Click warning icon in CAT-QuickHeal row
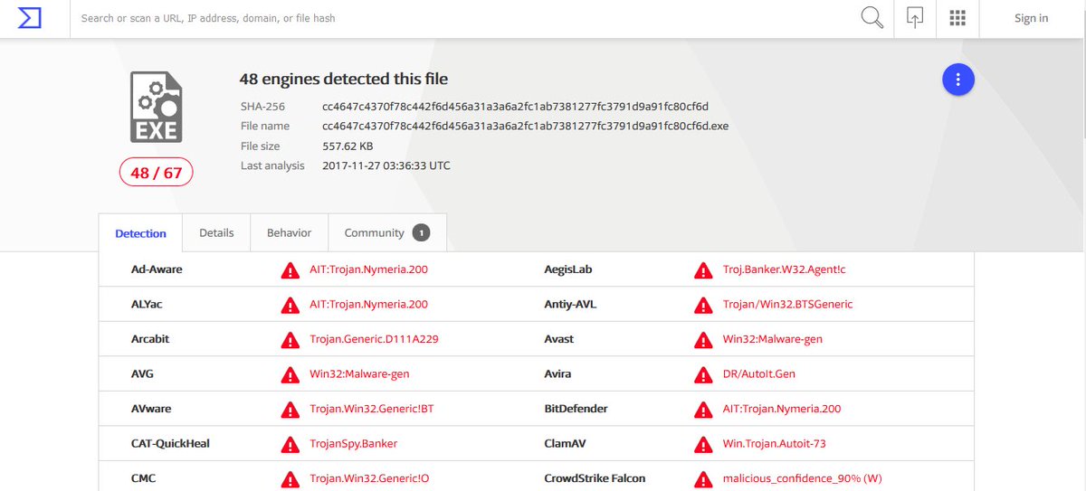This screenshot has height=491, width=1086. pos(290,444)
